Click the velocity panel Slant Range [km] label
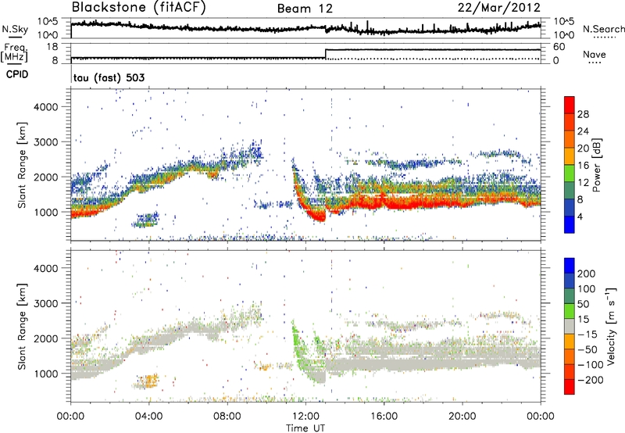Viewport: 625px width, 433px height. (x=22, y=326)
